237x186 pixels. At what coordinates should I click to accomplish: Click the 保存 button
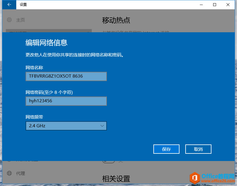click(x=166, y=149)
